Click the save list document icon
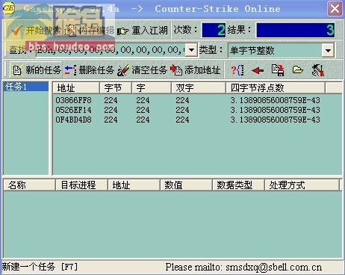The image size is (345, 275). point(278,70)
